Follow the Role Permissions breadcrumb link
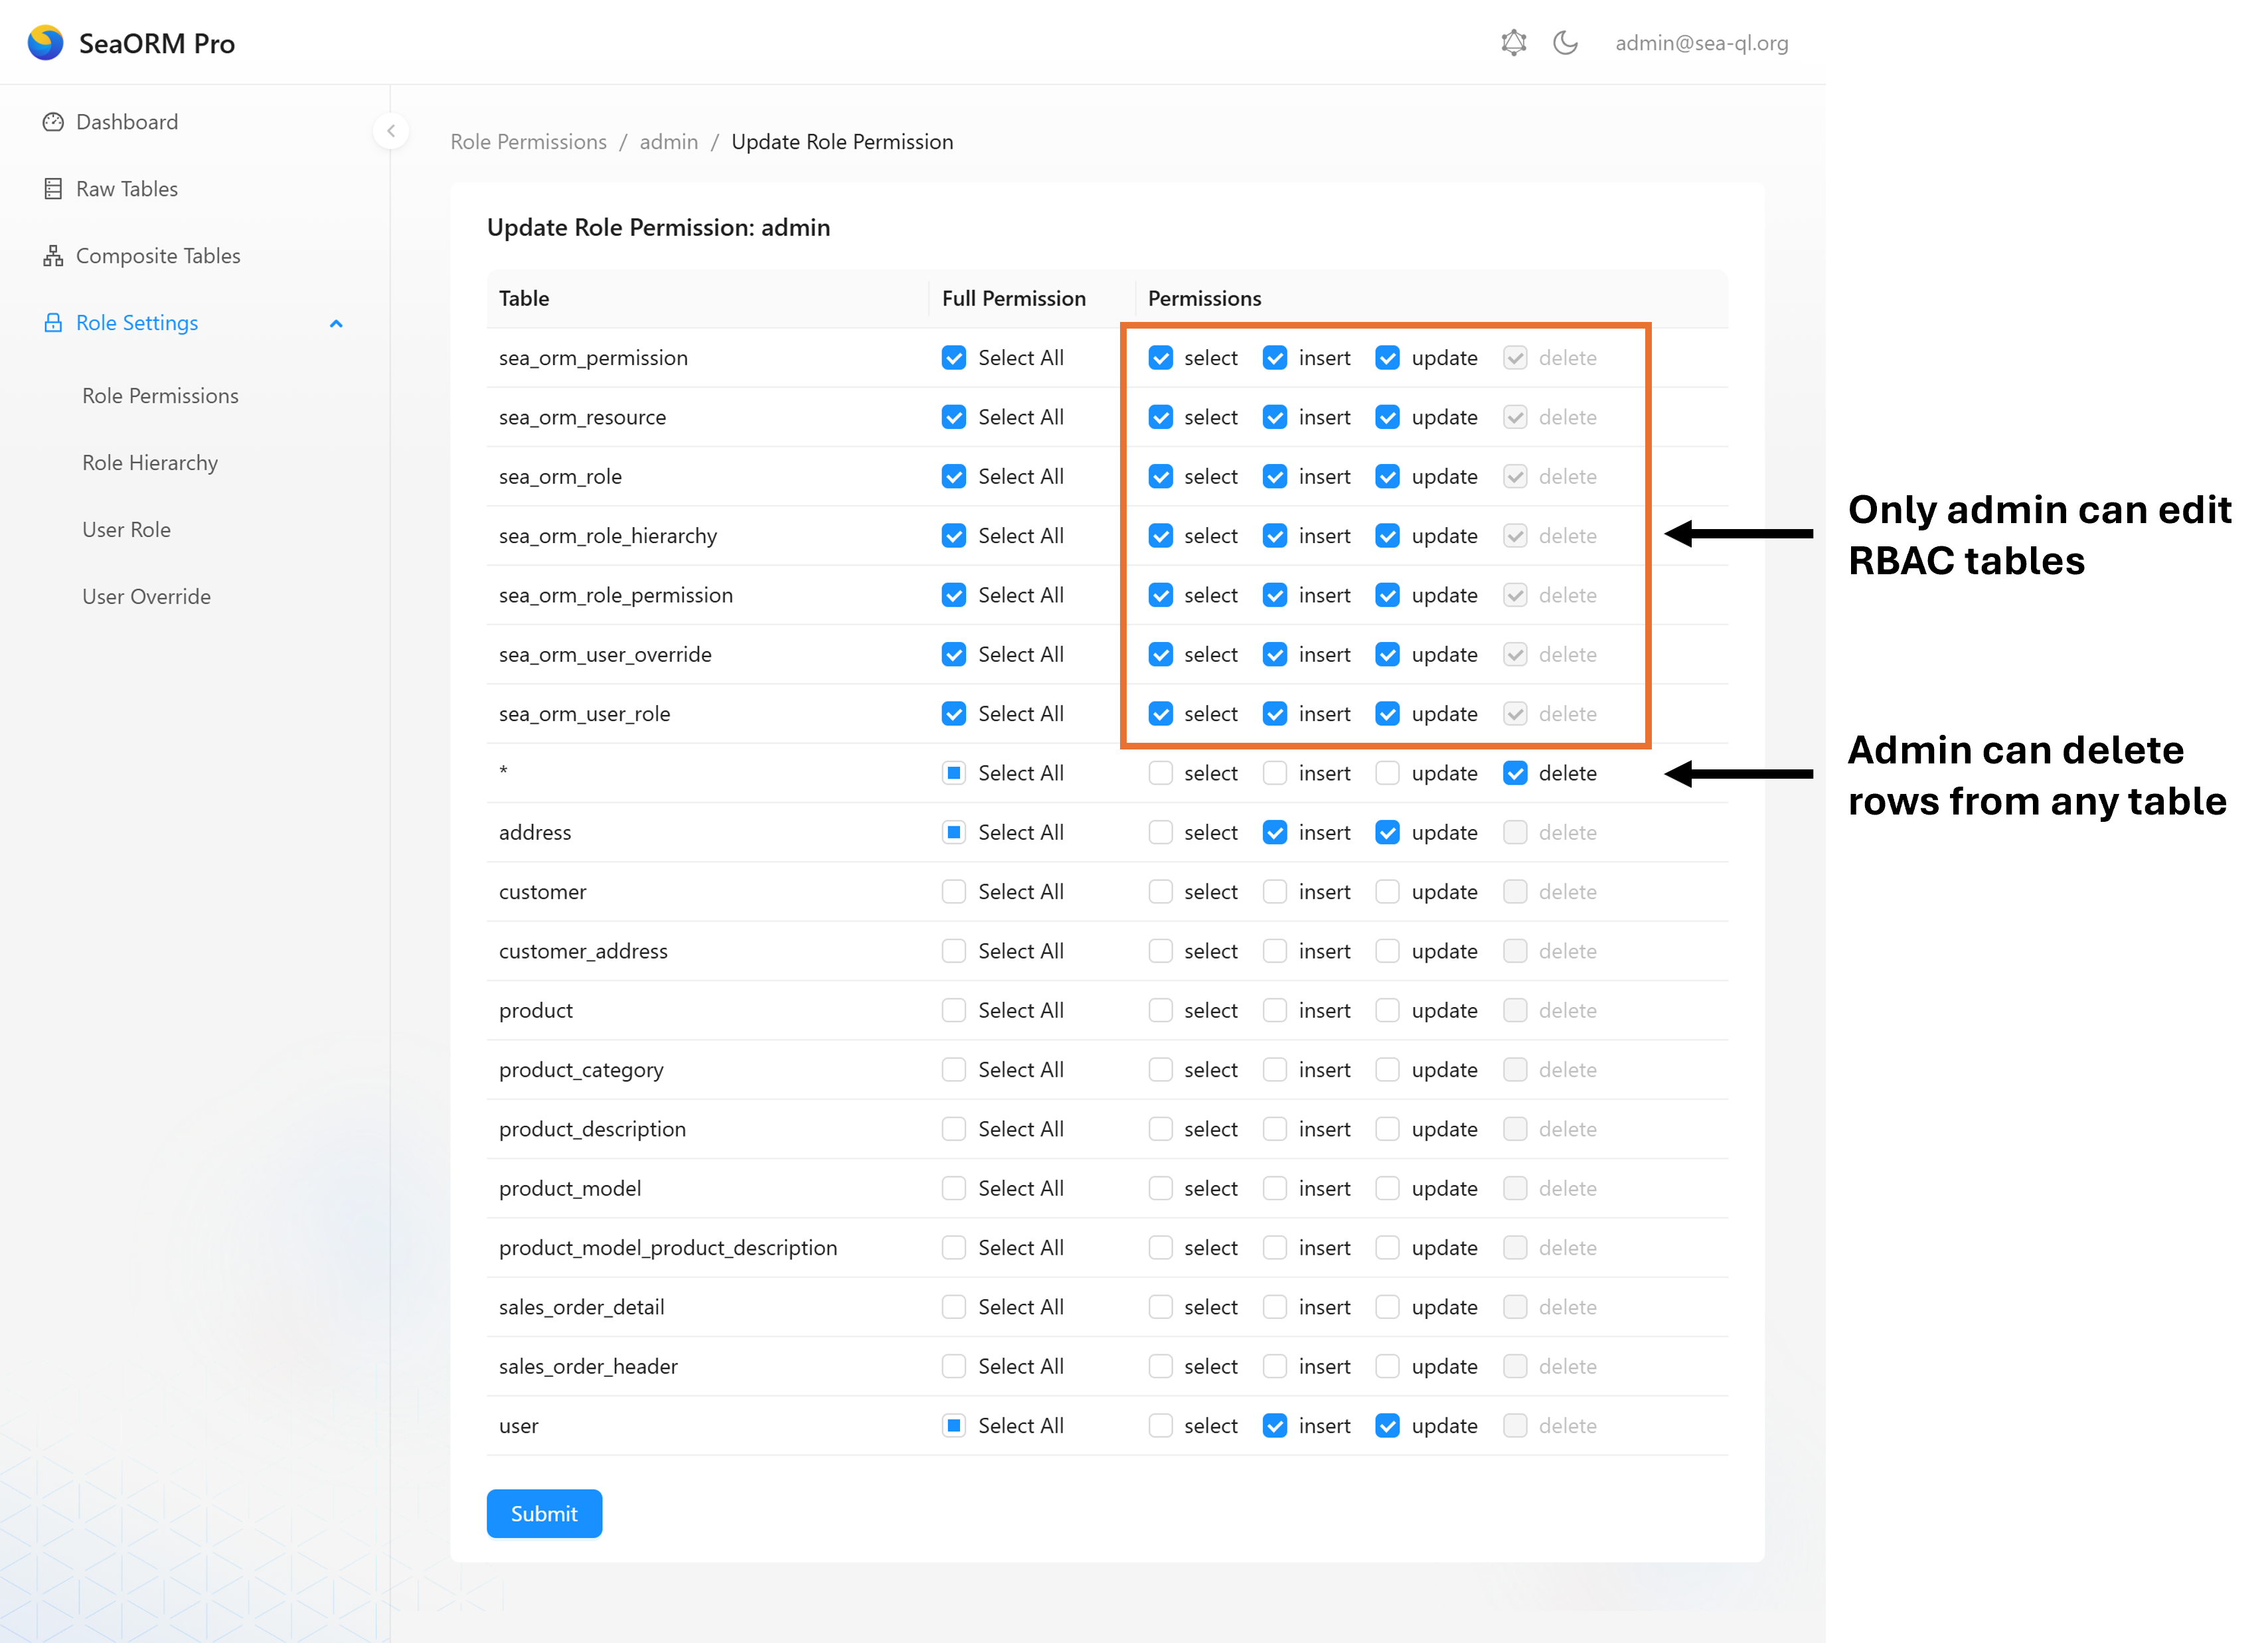 point(528,142)
